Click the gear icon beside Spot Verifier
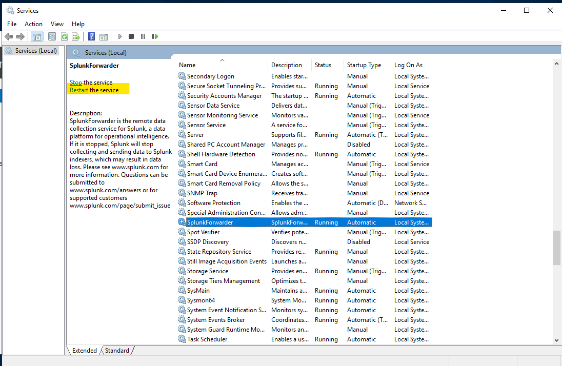The height and width of the screenshot is (366, 562). pyautogui.click(x=182, y=232)
